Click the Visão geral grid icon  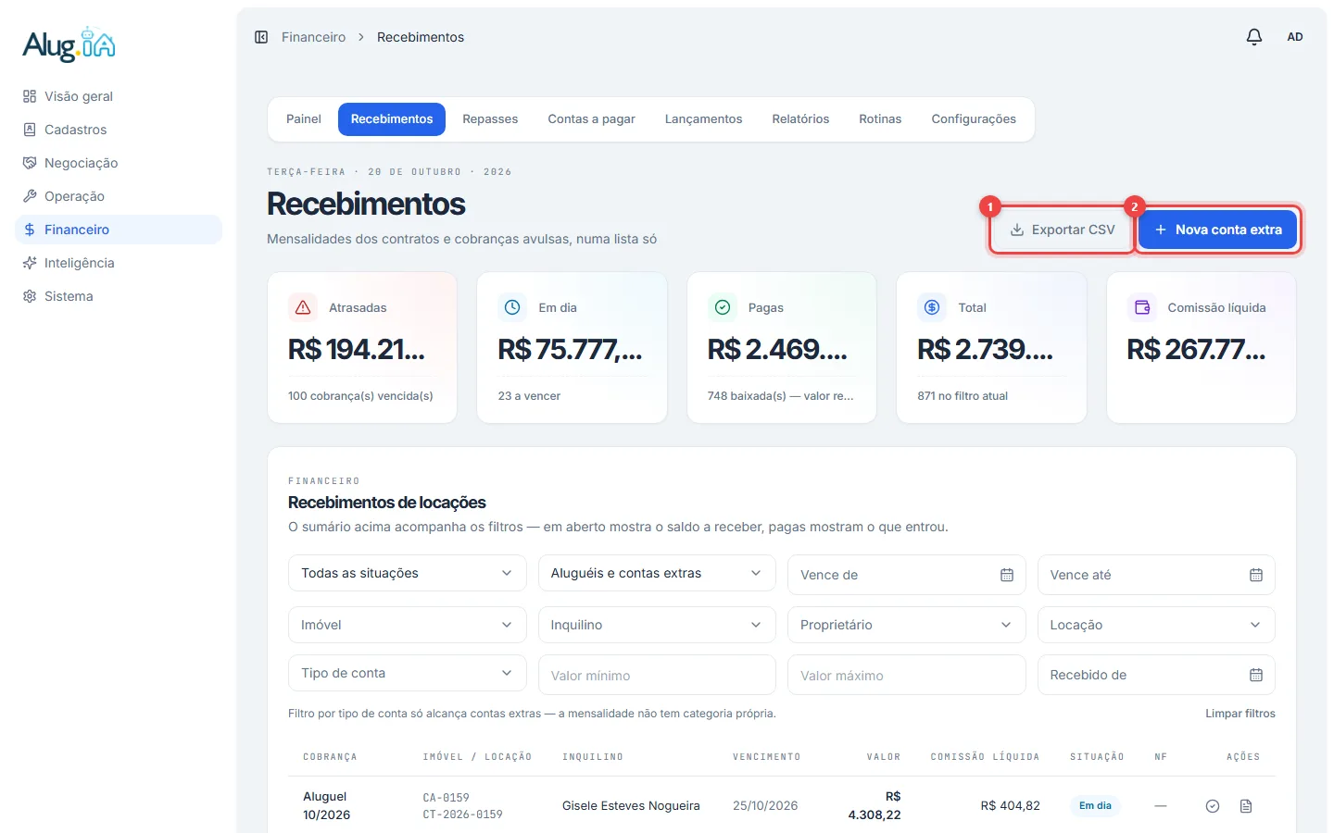click(x=30, y=96)
